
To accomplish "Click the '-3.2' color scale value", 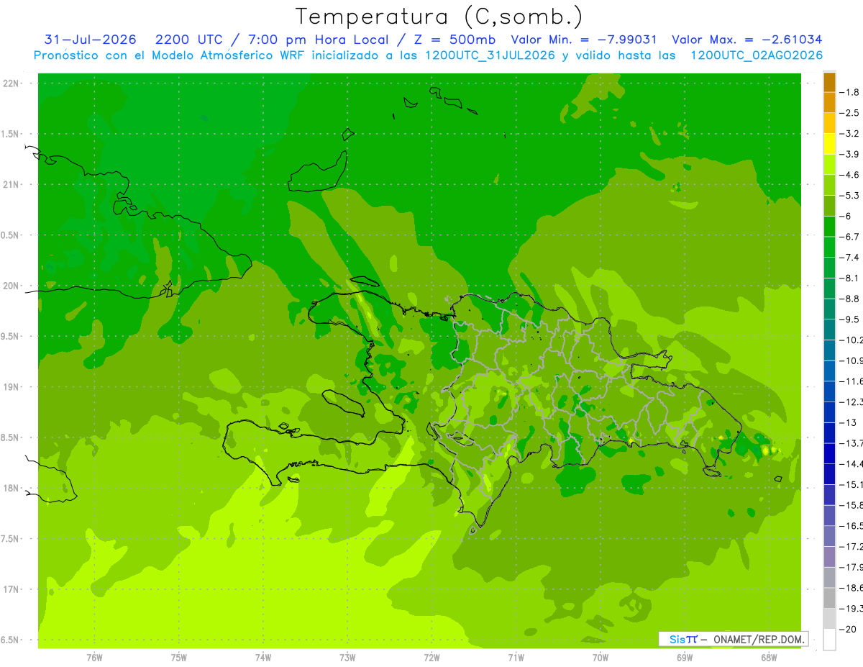I will 850,134.
